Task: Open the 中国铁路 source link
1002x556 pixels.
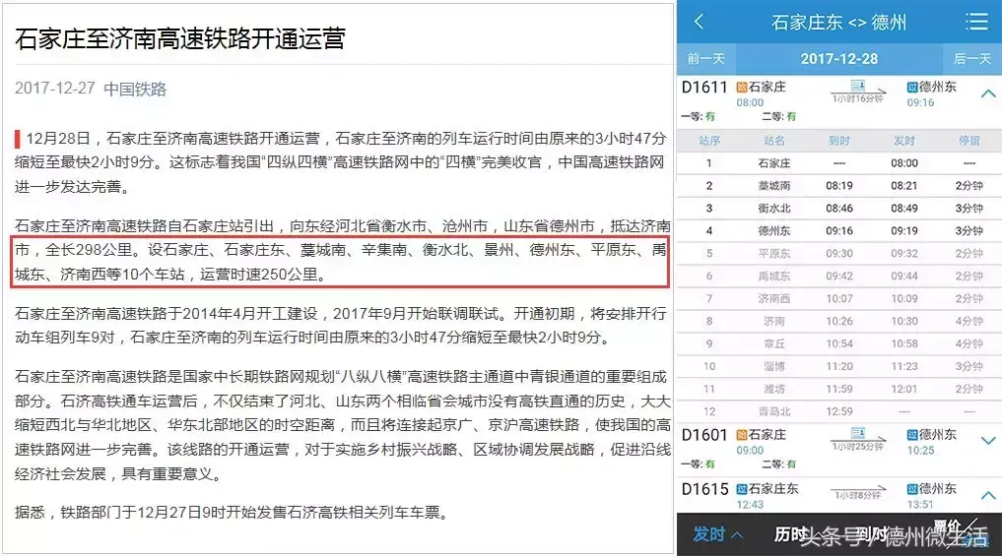Action: [135, 90]
